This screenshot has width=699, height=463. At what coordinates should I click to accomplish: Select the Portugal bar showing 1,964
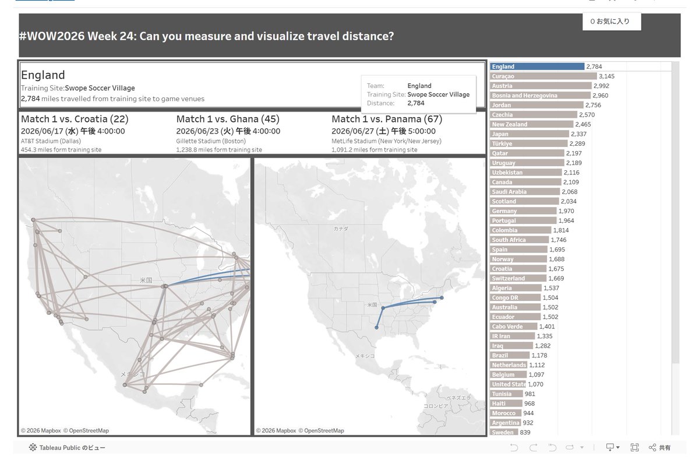pyautogui.click(x=524, y=220)
